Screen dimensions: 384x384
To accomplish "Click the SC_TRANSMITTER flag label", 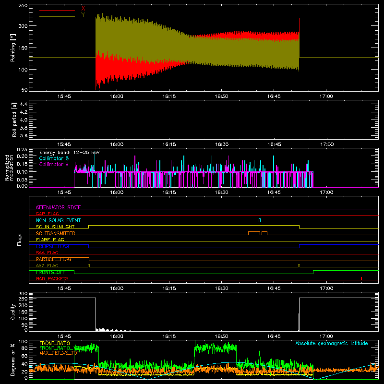I will 55,233.
